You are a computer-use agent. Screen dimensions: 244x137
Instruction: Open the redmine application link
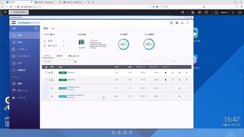coord(71,73)
